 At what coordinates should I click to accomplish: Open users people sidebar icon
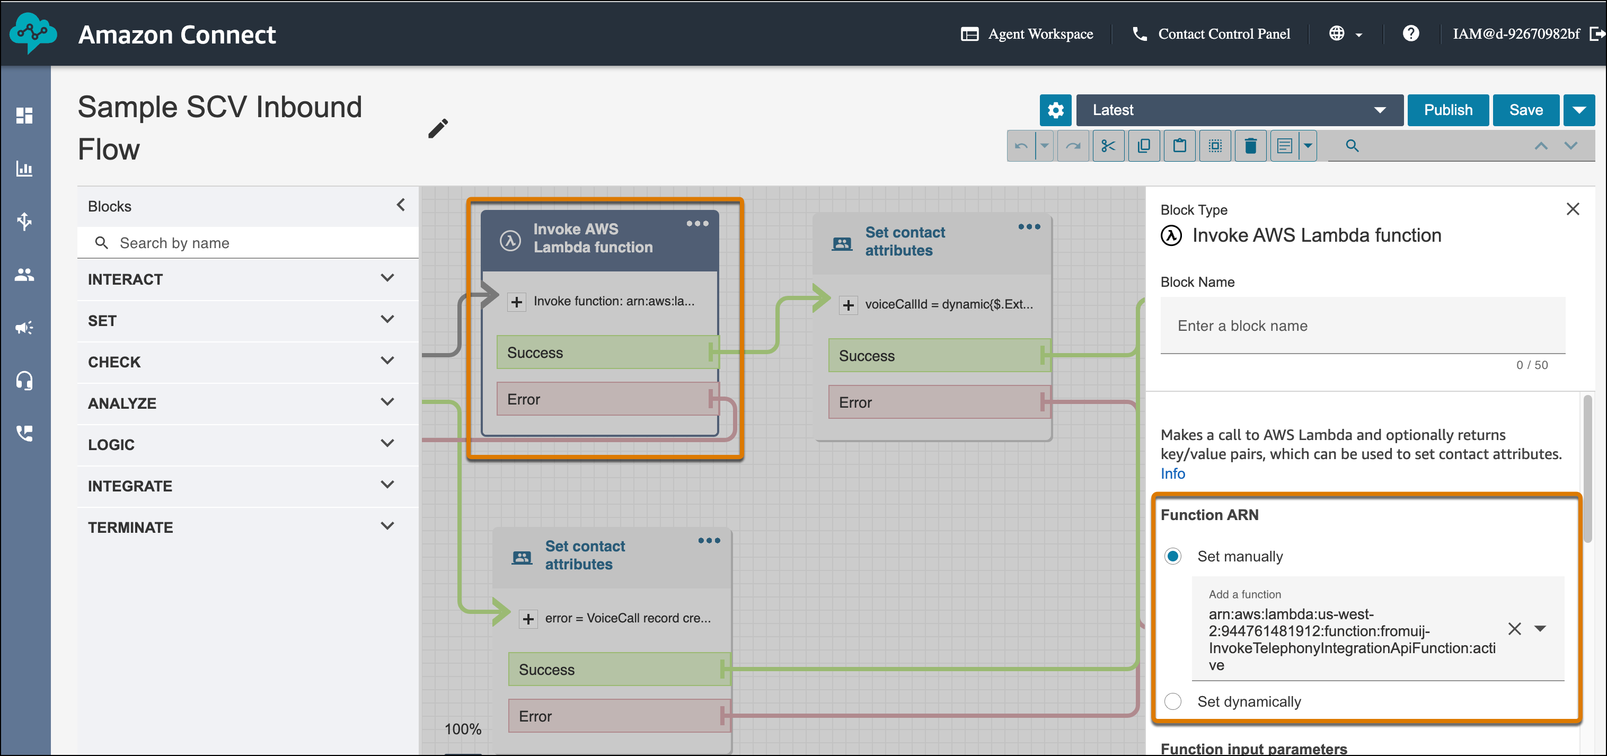point(24,275)
